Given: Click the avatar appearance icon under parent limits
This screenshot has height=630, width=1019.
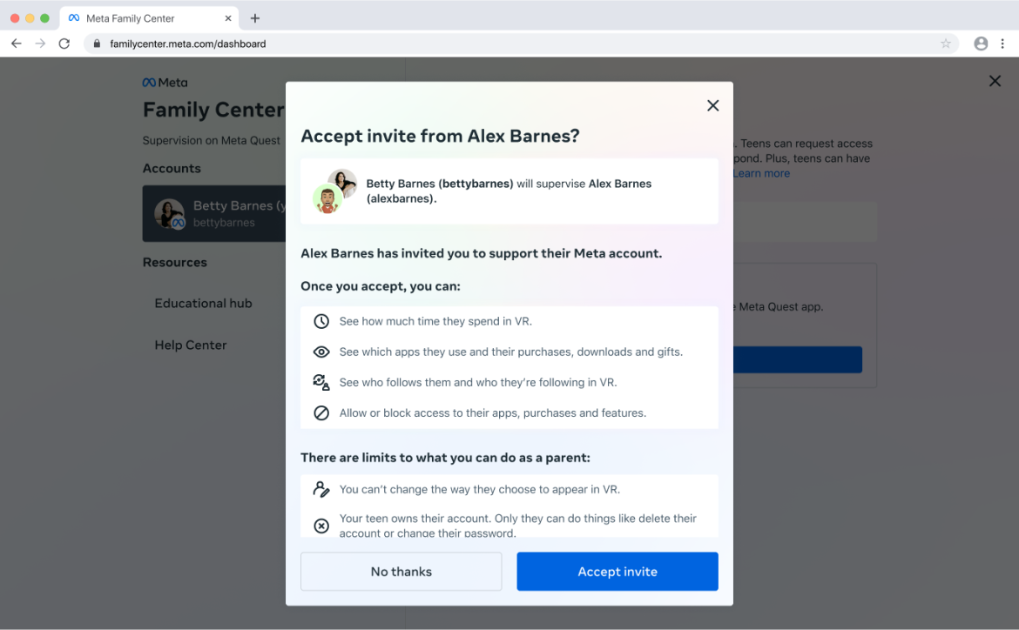Looking at the screenshot, I should click(322, 489).
